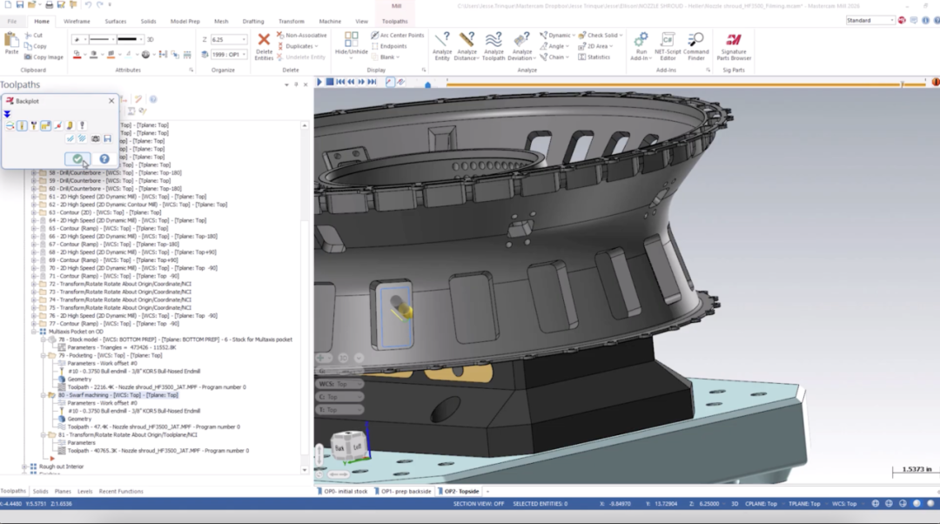Switch to the OP1- prep backside viewsheet
Image resolution: width=940 pixels, height=524 pixels.
(x=402, y=492)
